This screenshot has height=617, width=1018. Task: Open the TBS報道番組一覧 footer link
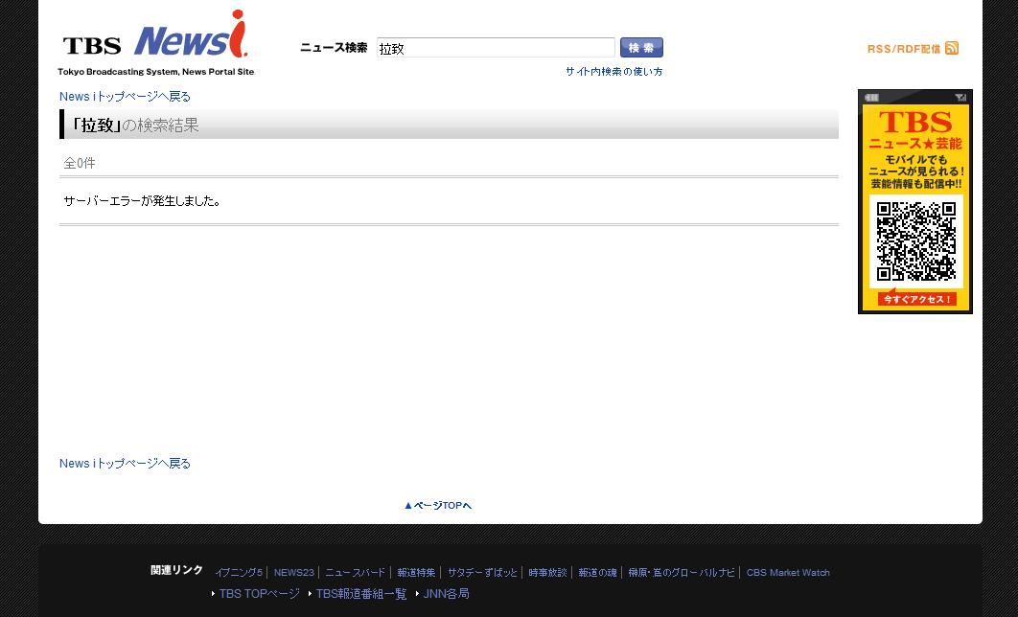coord(361,594)
